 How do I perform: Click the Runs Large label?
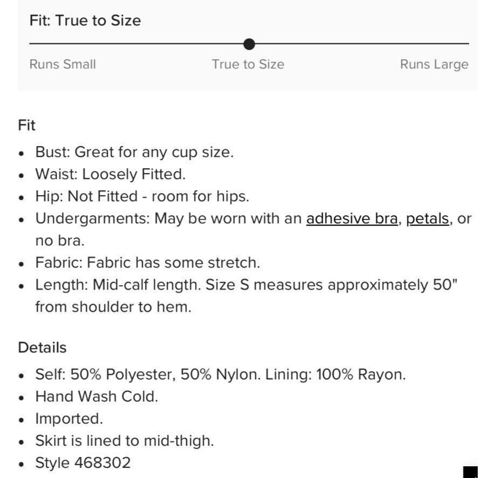(x=434, y=65)
